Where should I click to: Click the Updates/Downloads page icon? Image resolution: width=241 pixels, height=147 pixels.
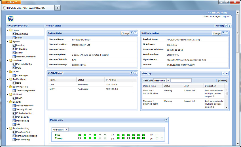pyautogui.click(x=14, y=57)
